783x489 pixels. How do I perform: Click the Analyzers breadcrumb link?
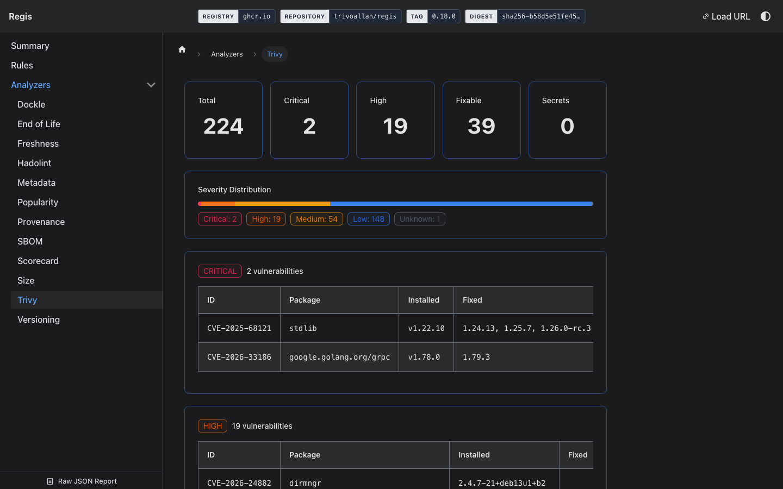tap(227, 54)
